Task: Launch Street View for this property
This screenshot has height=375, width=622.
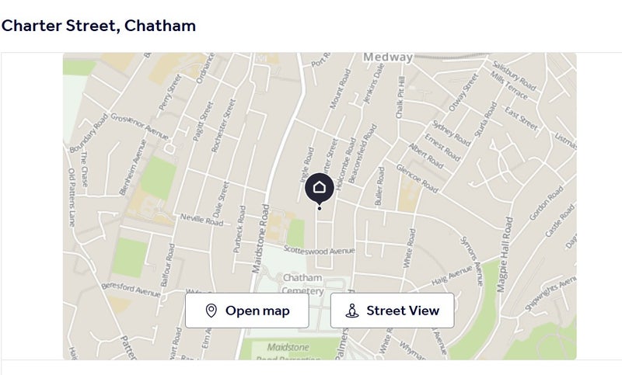Action: click(392, 311)
